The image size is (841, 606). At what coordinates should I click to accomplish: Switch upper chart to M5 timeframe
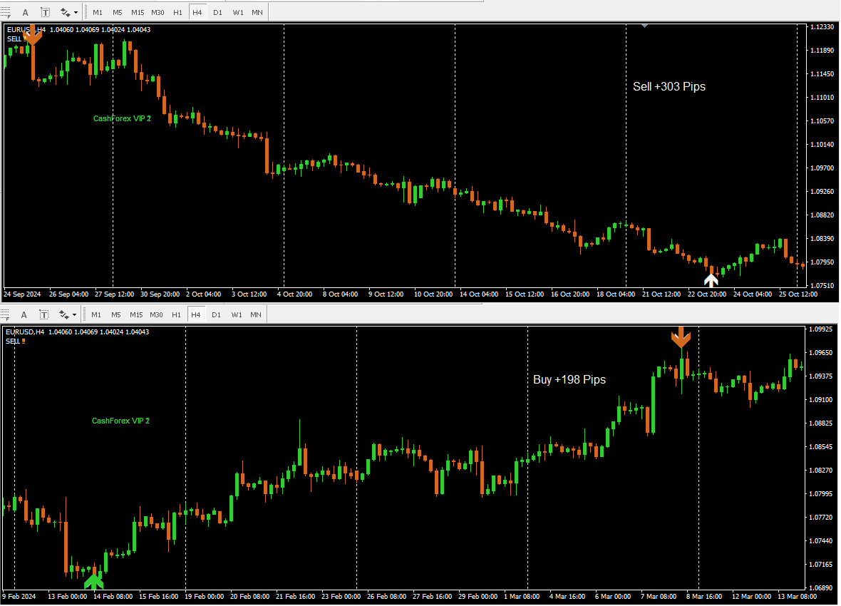(x=118, y=12)
